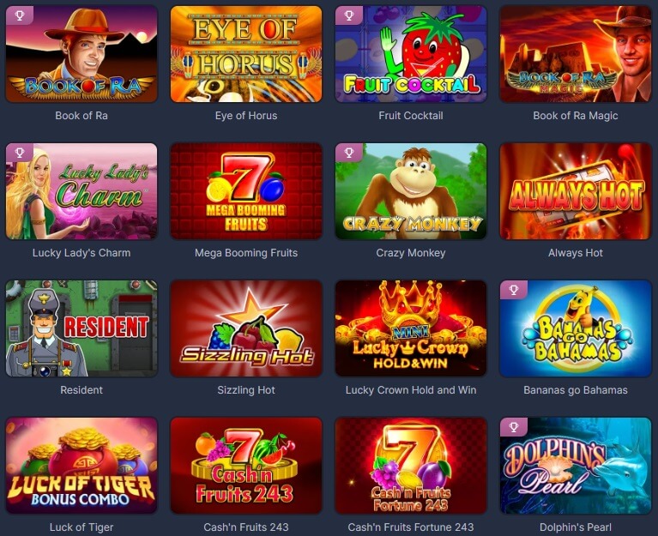This screenshot has height=536, width=658.
Task: Click the Cash'n Fruits 243 title link
Action: pyautogui.click(x=246, y=527)
